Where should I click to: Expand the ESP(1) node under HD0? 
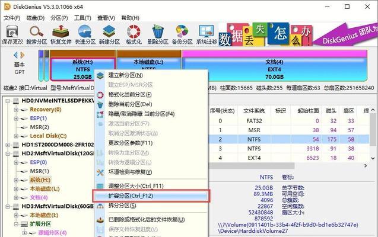tap(16, 118)
